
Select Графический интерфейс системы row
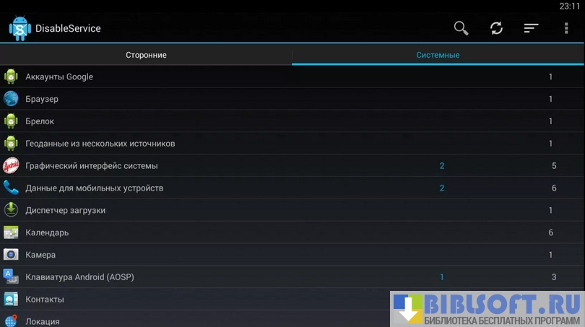(91, 166)
